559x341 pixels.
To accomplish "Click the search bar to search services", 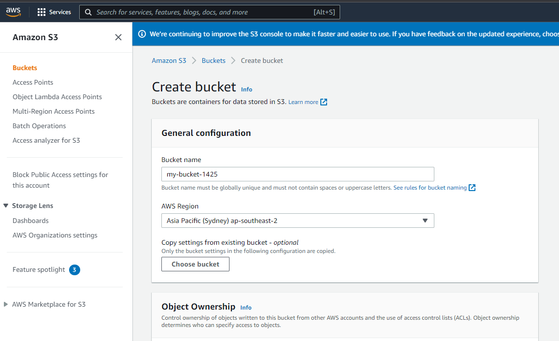I will click(208, 12).
